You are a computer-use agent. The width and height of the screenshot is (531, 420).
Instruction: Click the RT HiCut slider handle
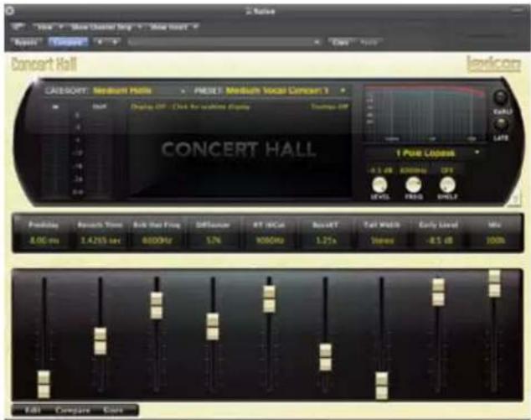pyautogui.click(x=269, y=299)
